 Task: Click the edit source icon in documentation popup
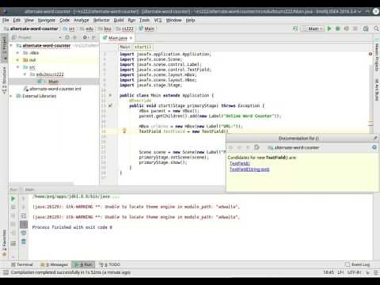256,147
